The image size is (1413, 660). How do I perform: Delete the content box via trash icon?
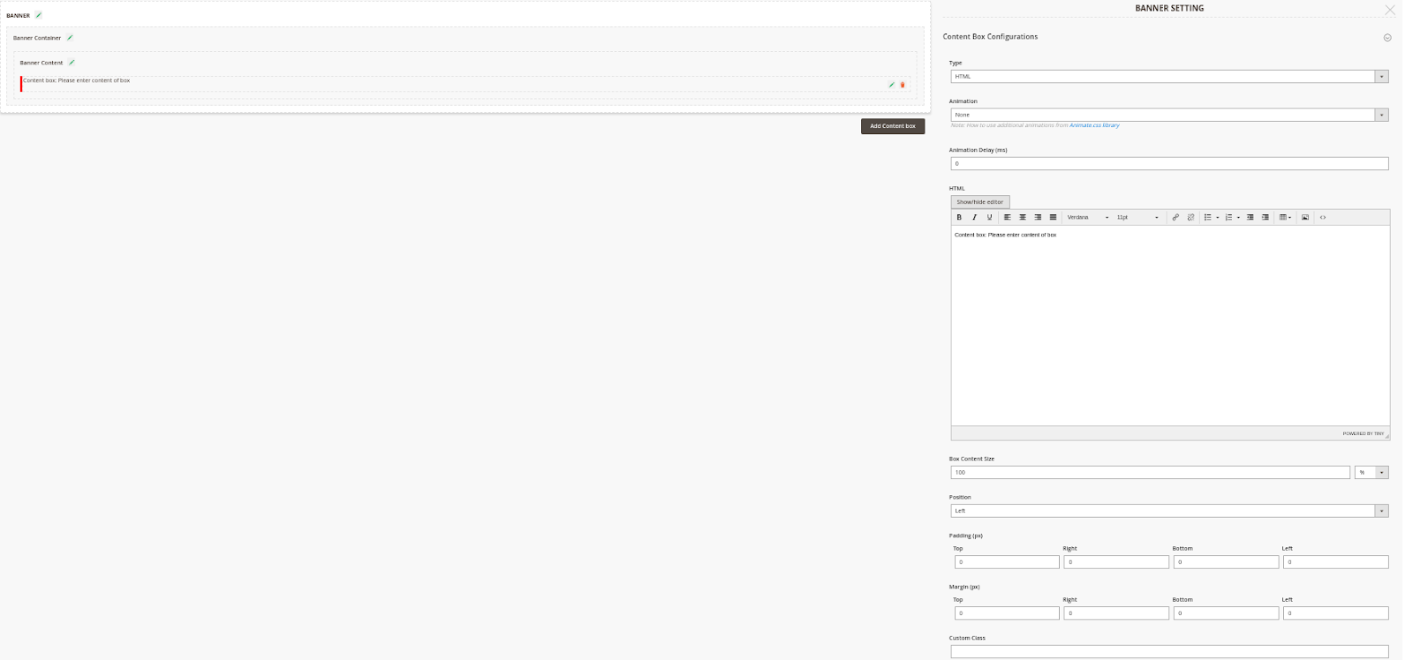coord(903,85)
